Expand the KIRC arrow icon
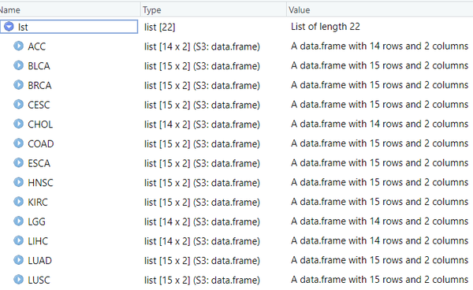Viewport: 473px width, 290px height. (18, 202)
